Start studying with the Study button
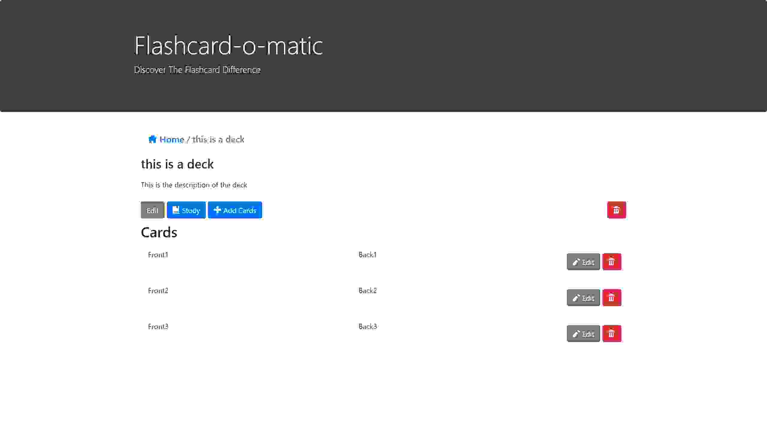This screenshot has width=767, height=431. [x=186, y=210]
